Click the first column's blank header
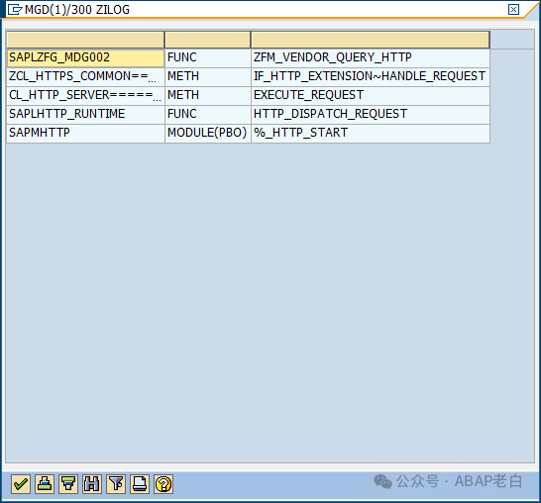The width and height of the screenshot is (541, 503). click(85, 40)
